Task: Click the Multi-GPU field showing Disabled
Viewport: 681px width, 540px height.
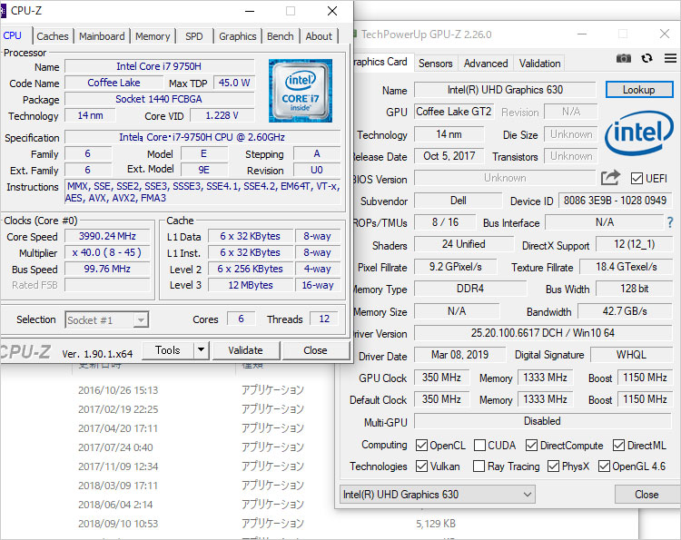Action: coord(542,421)
